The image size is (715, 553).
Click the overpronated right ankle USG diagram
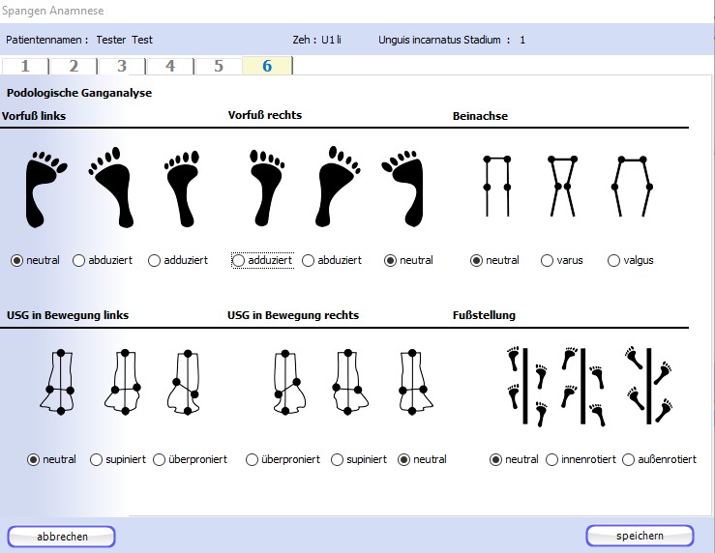288,382
